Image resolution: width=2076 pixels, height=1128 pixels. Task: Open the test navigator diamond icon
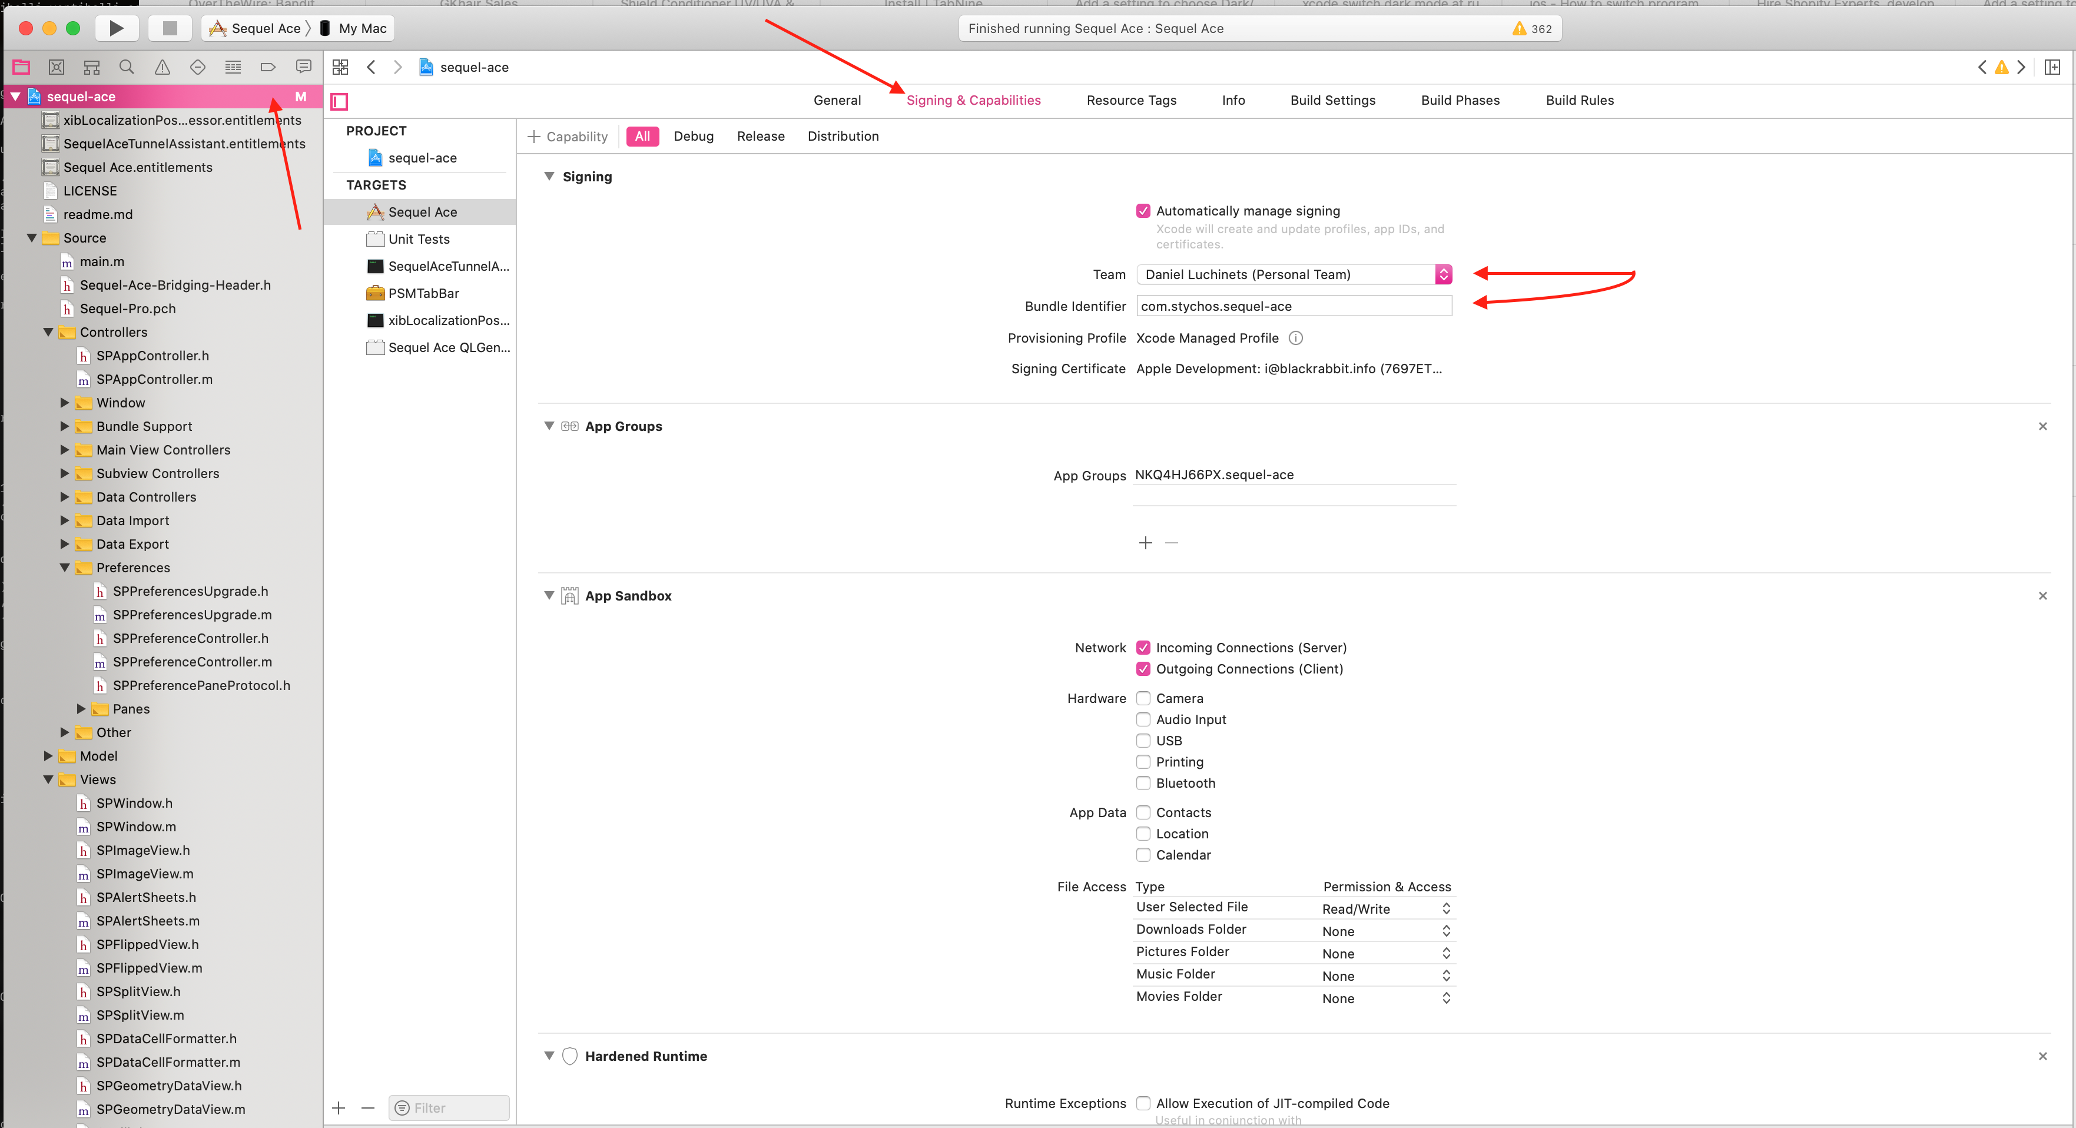pyautogui.click(x=197, y=67)
